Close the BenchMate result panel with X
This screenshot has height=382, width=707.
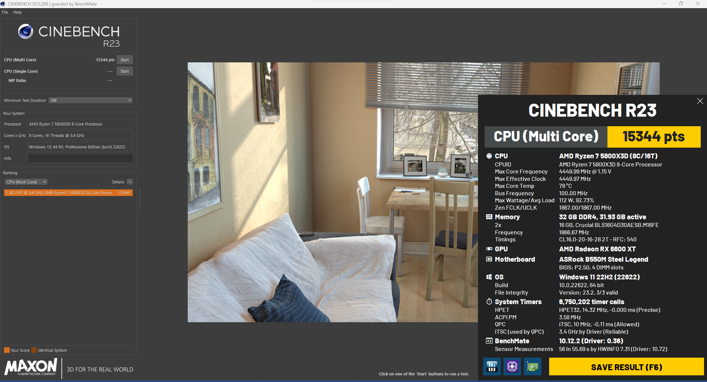pyautogui.click(x=700, y=101)
